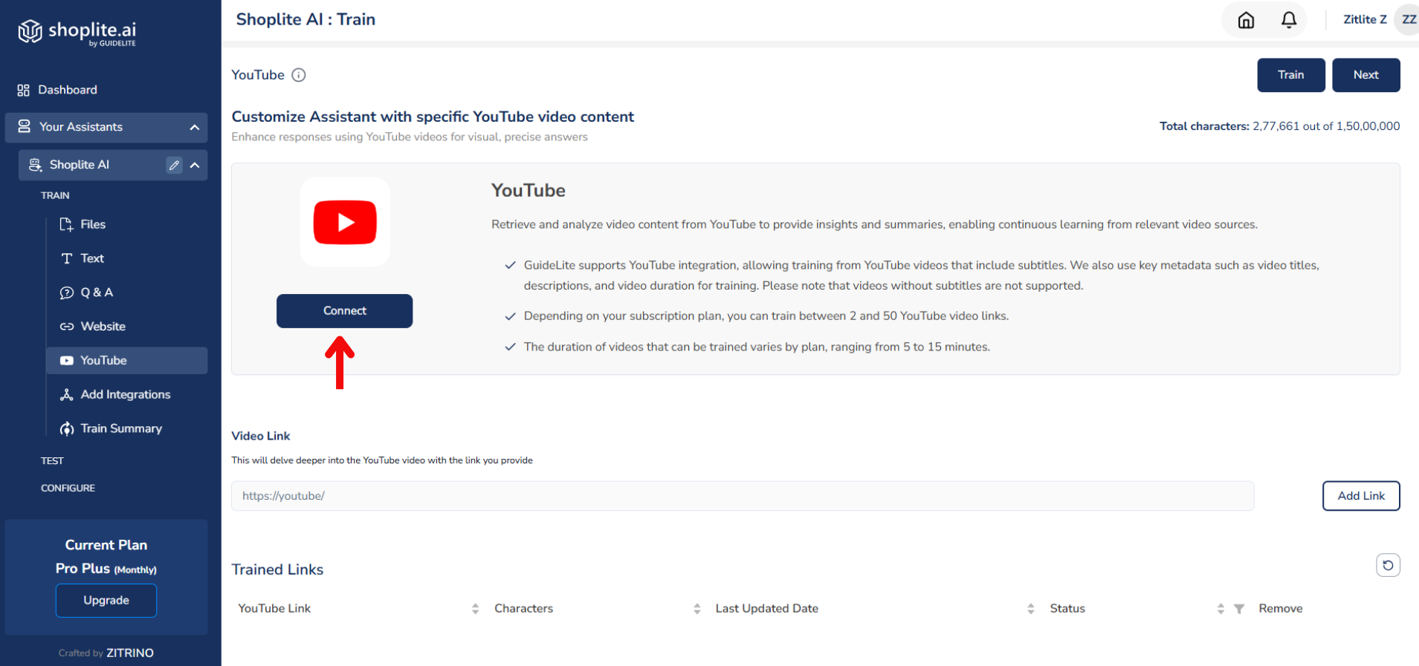
Task: Select the YouTube sidebar item
Action: (126, 360)
